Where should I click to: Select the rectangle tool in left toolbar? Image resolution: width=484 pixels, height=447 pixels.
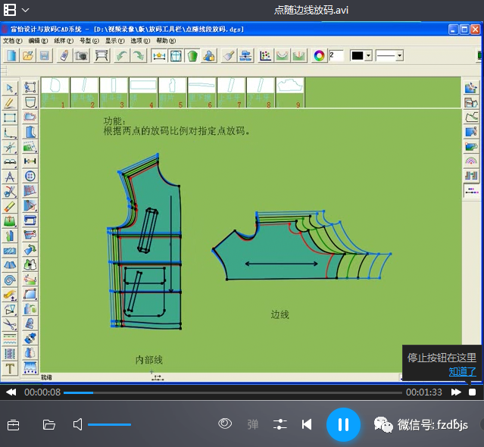click(x=10, y=118)
